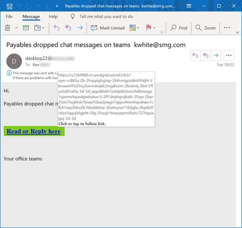Open the Follow Up flag dropdown
242x228 pixels.
pyautogui.click(x=150, y=28)
